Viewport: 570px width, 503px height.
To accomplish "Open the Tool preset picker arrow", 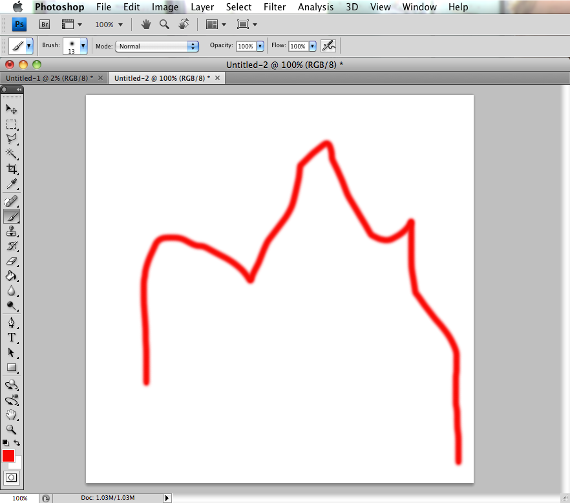I will point(28,46).
